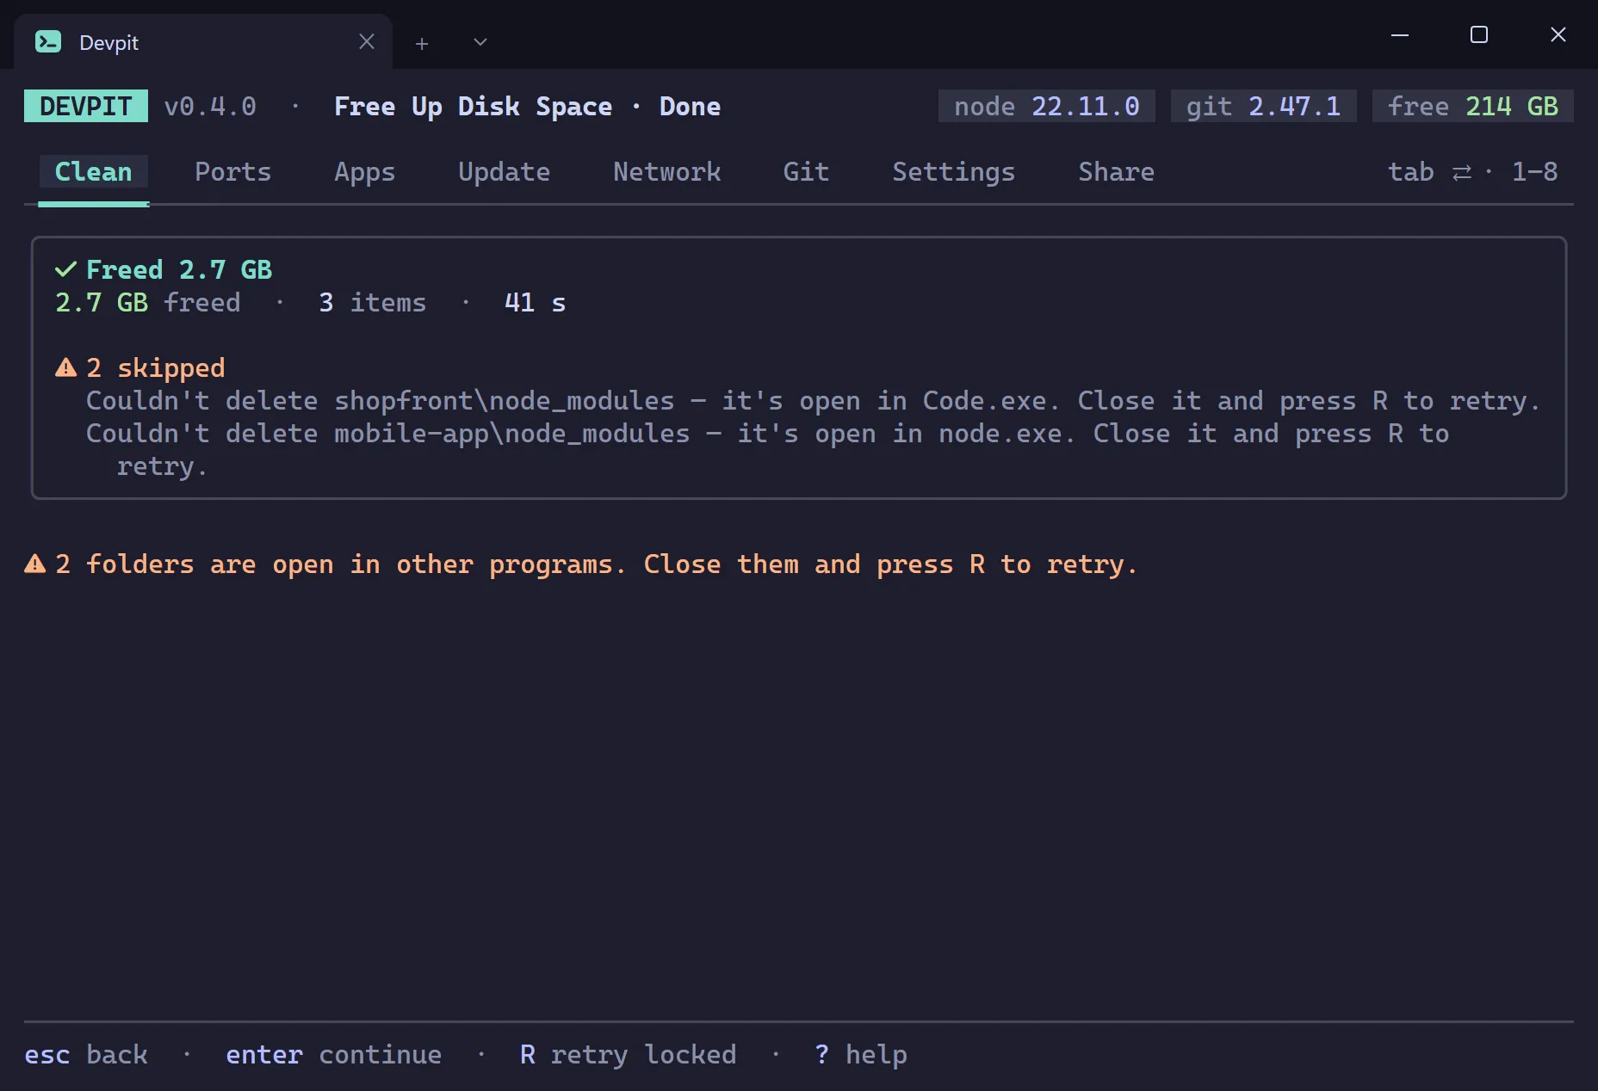
Task: Click the 41 s duration text
Action: pyautogui.click(x=536, y=302)
